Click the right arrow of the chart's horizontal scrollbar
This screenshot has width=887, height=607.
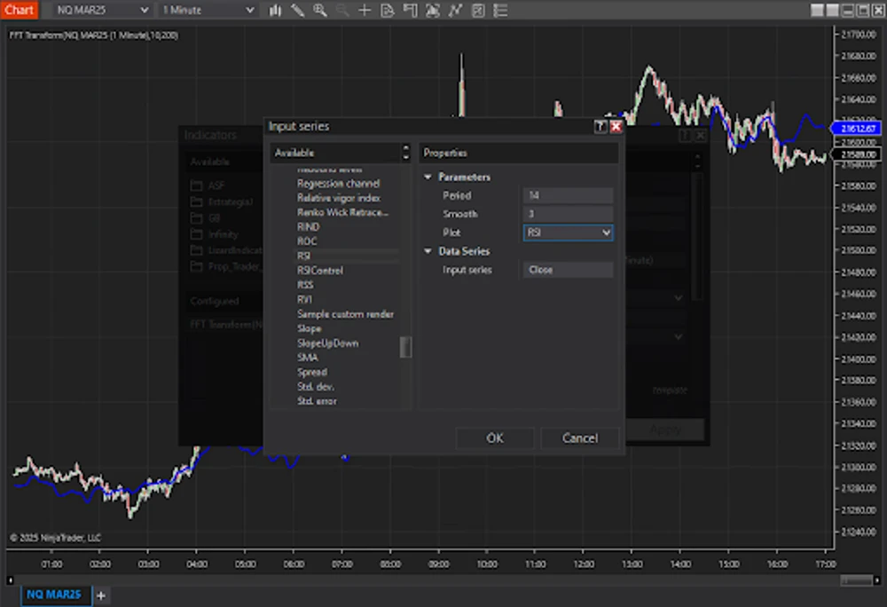coord(877,579)
